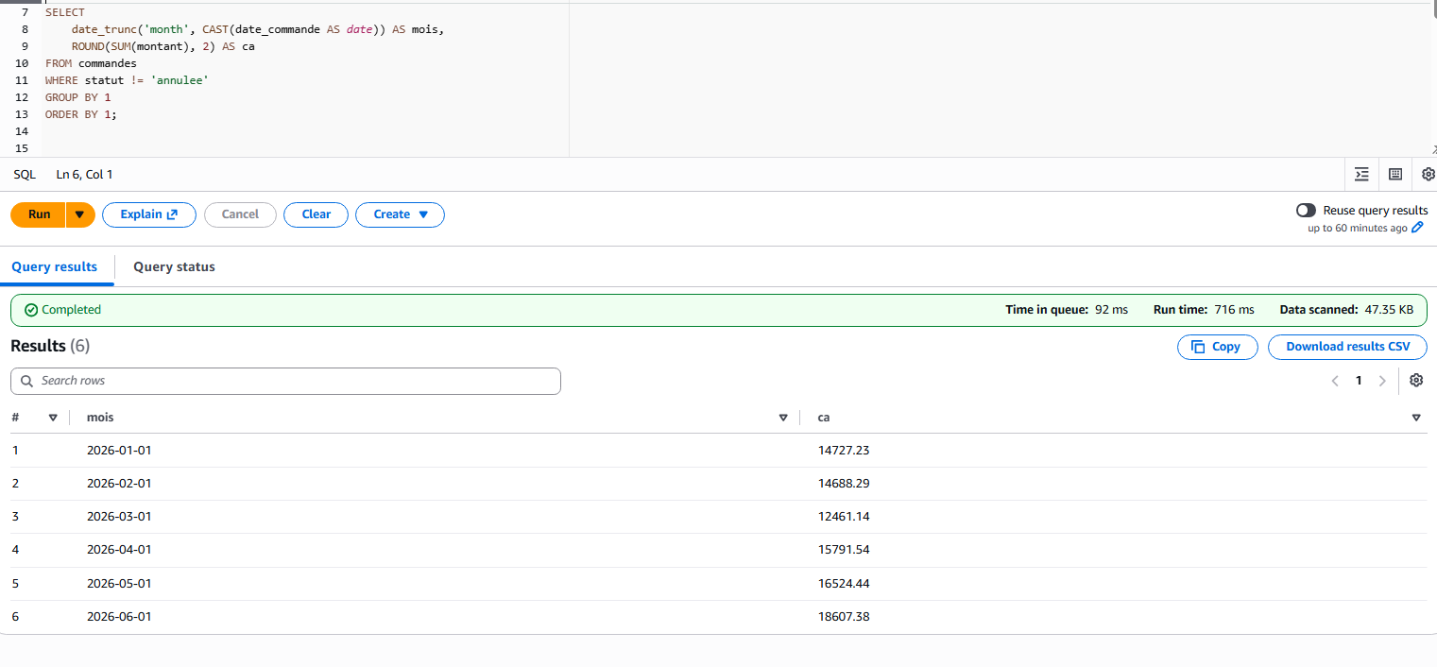This screenshot has height=667, width=1437.
Task: Select the 2026-01-01 mois cell
Action: (x=119, y=451)
